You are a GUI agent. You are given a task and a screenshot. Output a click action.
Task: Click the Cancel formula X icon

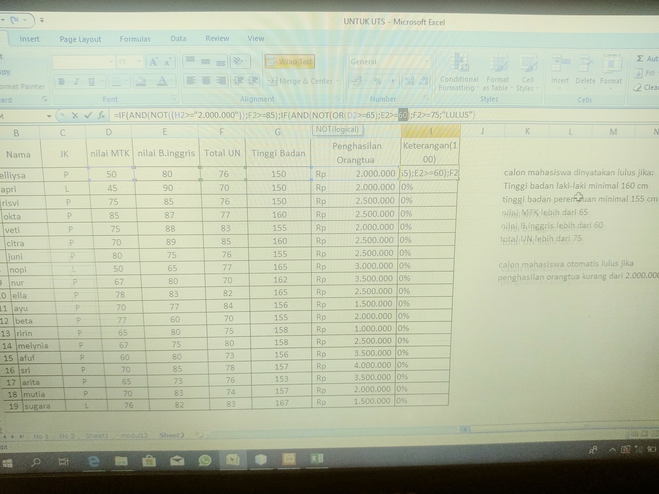(x=75, y=115)
